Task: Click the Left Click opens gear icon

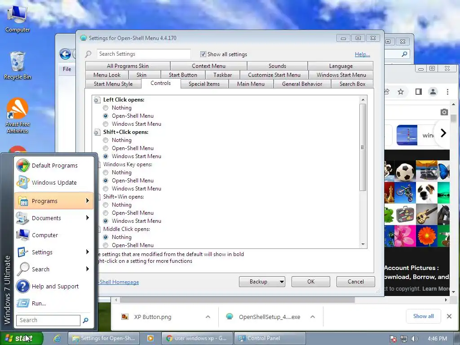Action: tap(97, 100)
